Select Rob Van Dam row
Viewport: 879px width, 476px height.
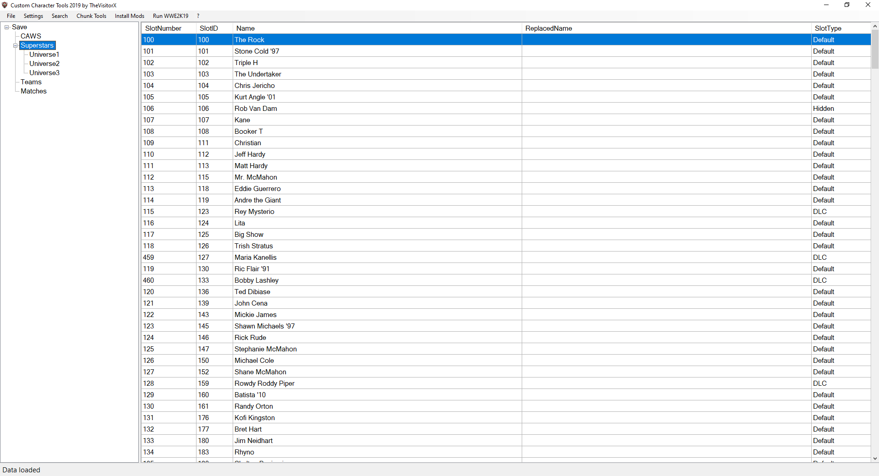tap(506, 109)
